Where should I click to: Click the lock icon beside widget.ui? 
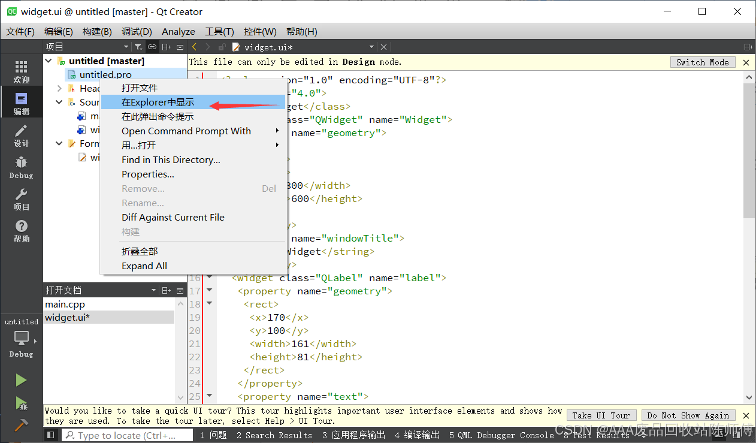[222, 47]
